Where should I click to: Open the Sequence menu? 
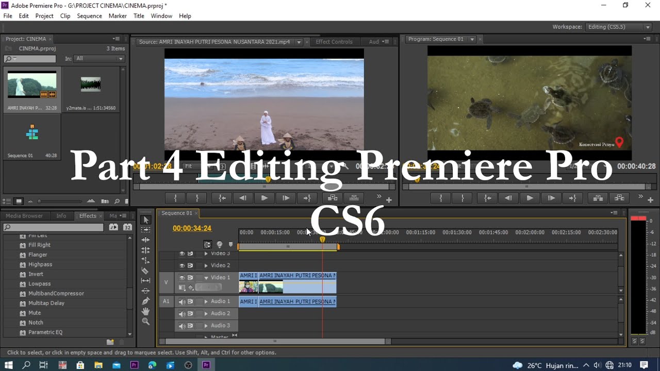click(x=89, y=16)
